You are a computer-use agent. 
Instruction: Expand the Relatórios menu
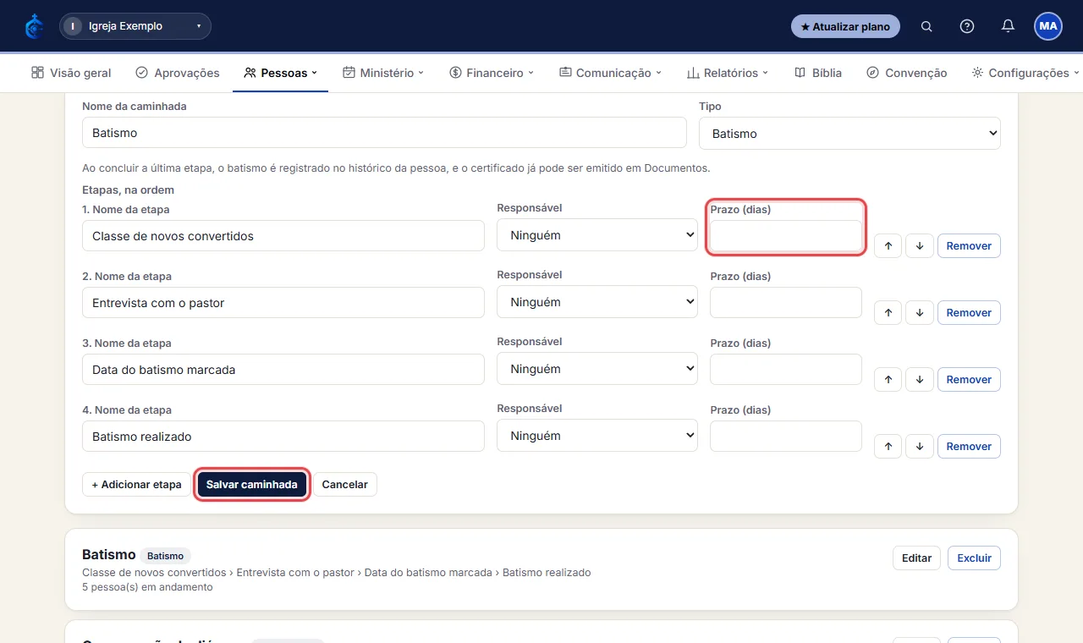728,73
